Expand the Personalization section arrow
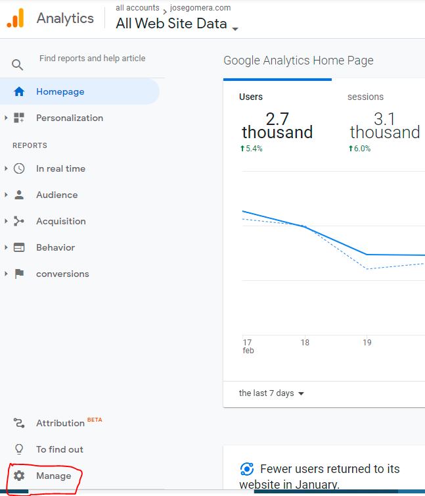The height and width of the screenshot is (496, 425). click(x=6, y=118)
